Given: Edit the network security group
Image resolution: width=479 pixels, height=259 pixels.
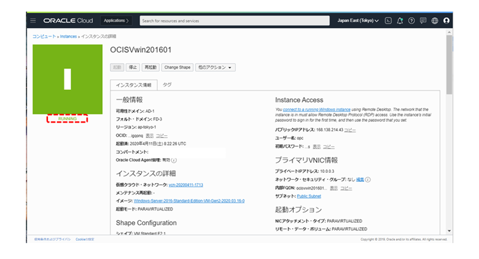Looking at the screenshot, I should pos(360,180).
